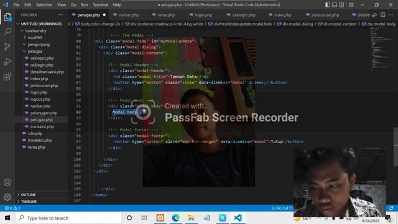
Task: Toggle Panel layout icon
Action: click(335, 5)
